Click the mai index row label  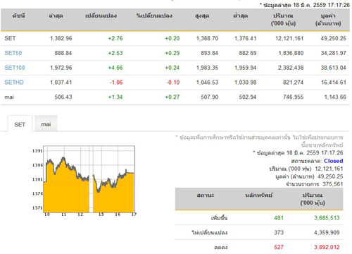9,97
